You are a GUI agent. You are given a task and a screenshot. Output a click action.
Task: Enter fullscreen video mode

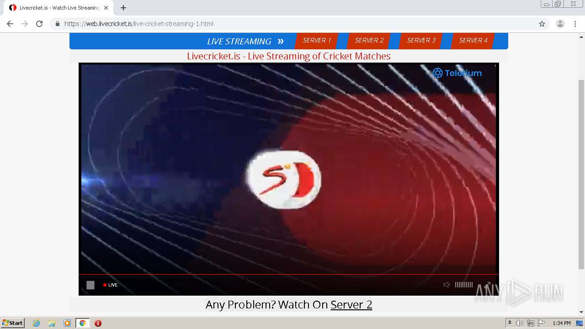click(487, 285)
